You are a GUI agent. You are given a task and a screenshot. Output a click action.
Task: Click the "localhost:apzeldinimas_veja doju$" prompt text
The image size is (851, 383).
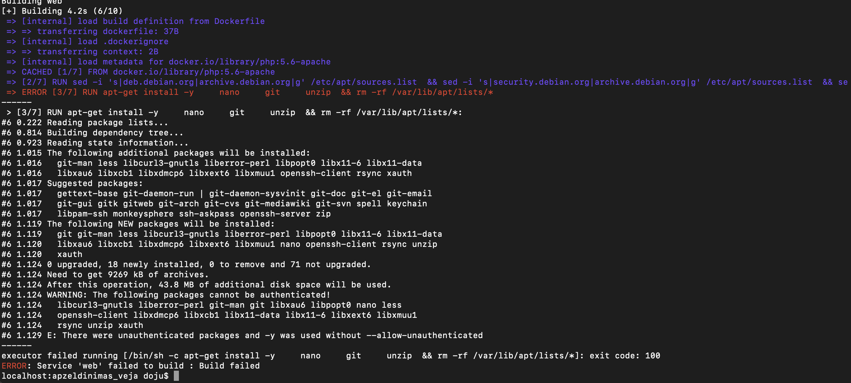(85, 376)
